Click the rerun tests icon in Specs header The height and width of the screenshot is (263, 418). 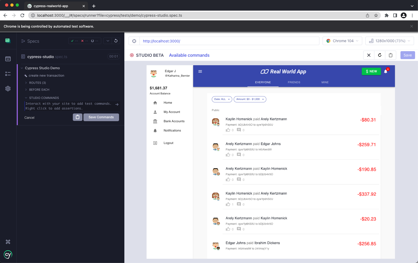tap(116, 41)
